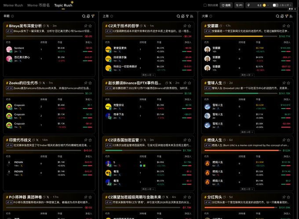Click the first 雪球人生 token avatar
Viewport: 299px width, 219px height.
pos(207,107)
